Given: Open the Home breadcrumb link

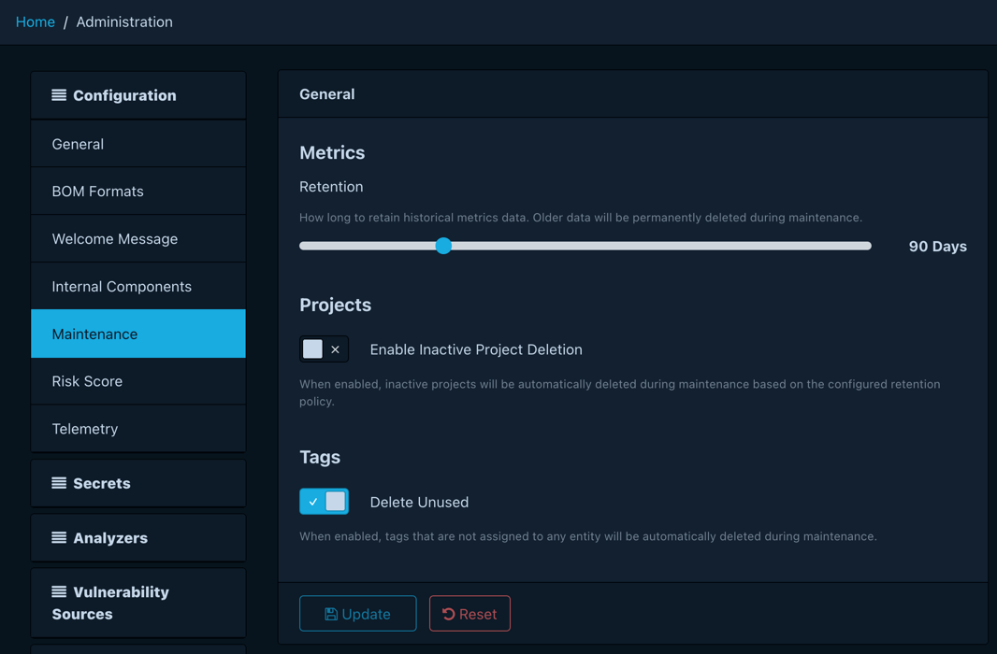Looking at the screenshot, I should click(35, 21).
